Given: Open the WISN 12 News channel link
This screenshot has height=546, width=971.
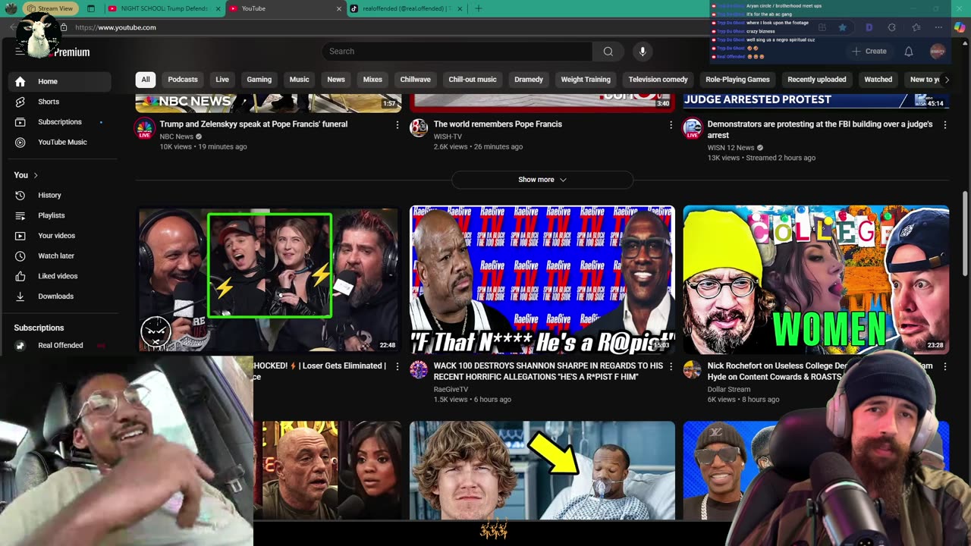Looking at the screenshot, I should [x=731, y=148].
